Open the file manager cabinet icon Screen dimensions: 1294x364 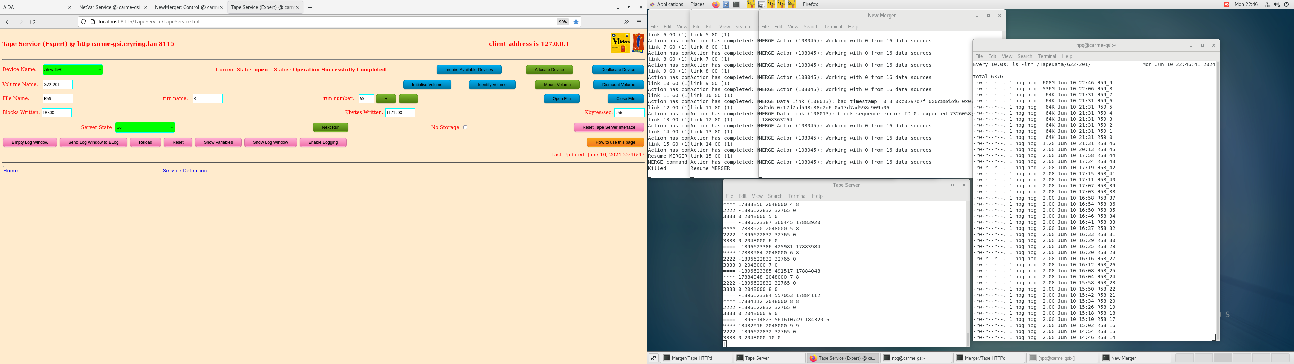tap(727, 4)
